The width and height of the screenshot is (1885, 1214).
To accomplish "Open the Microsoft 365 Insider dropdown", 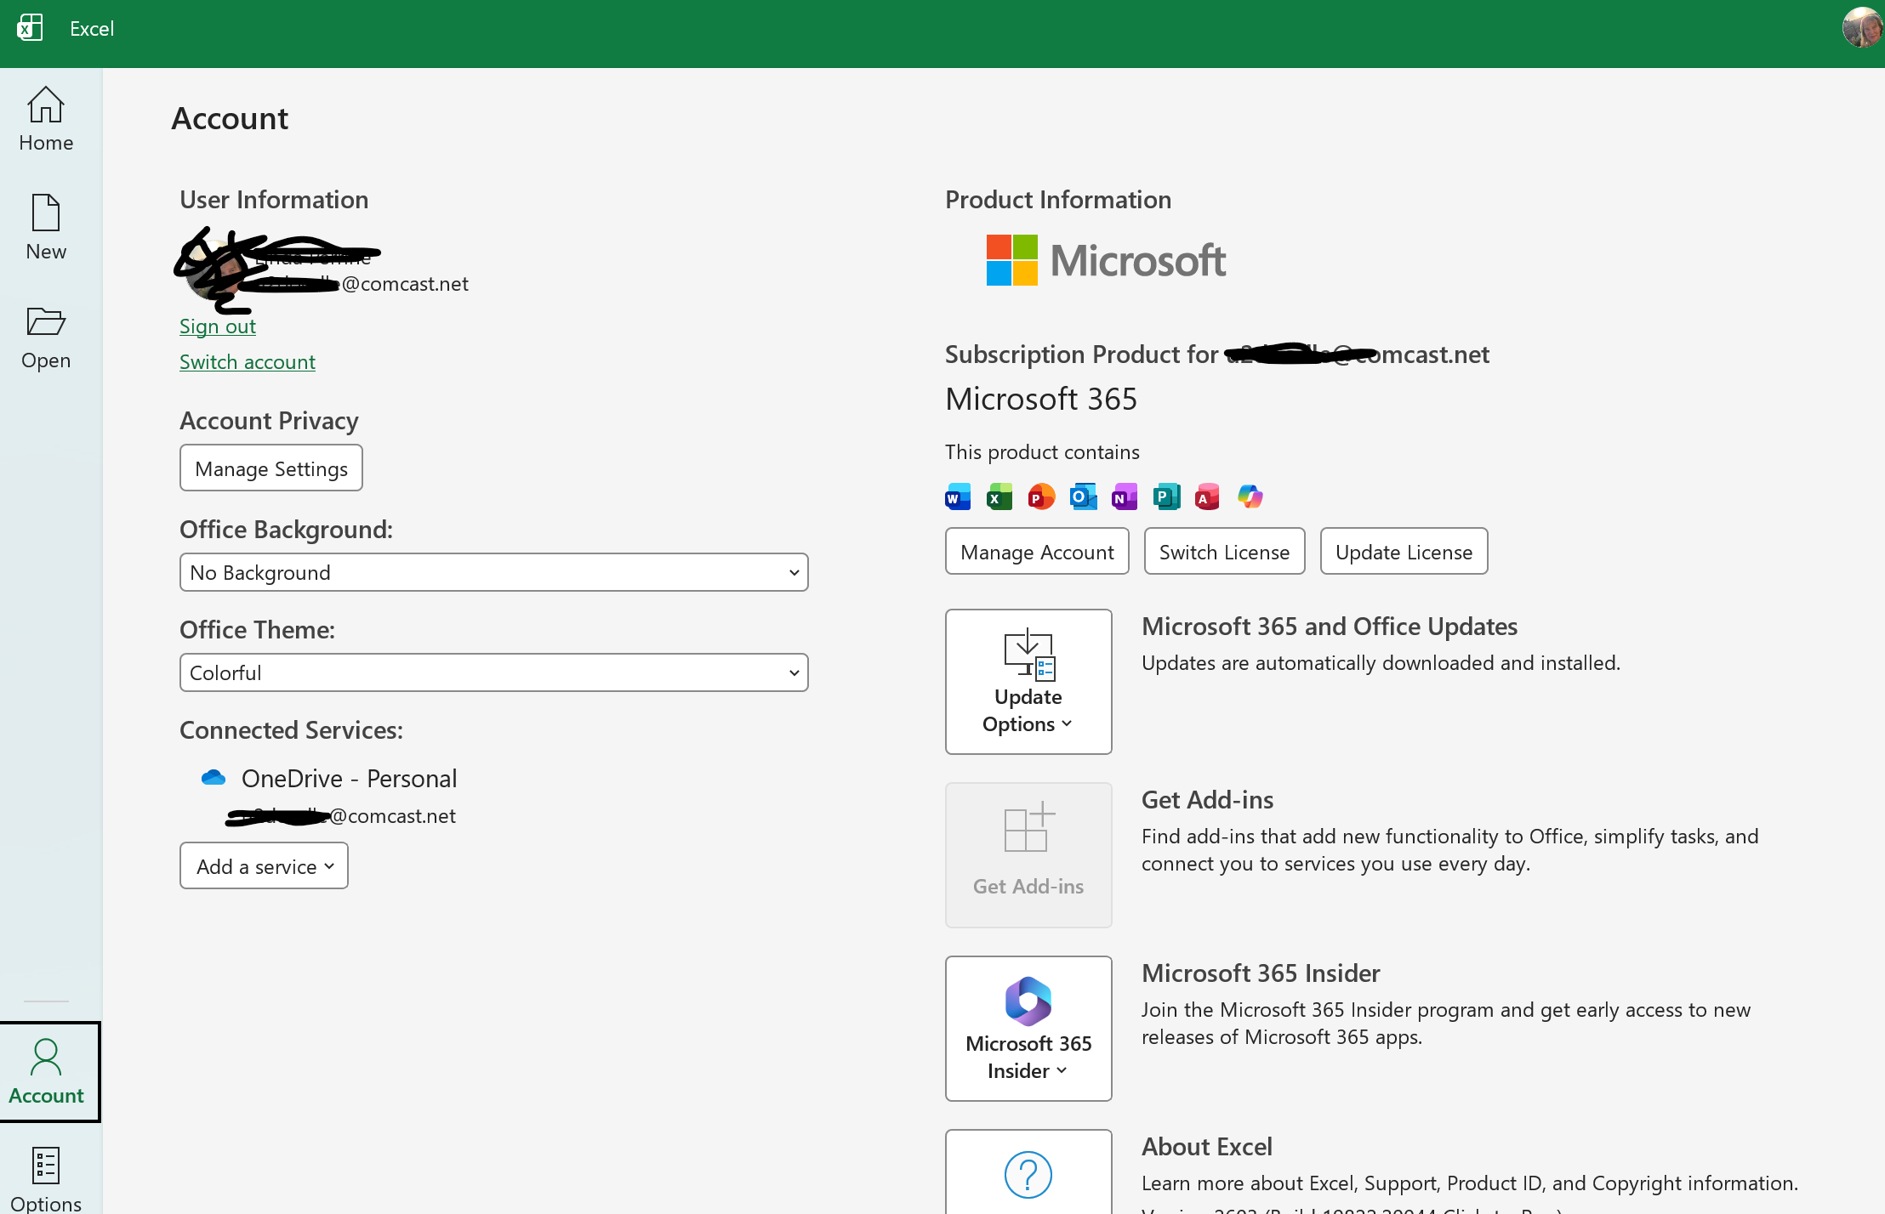I will click(1029, 1029).
